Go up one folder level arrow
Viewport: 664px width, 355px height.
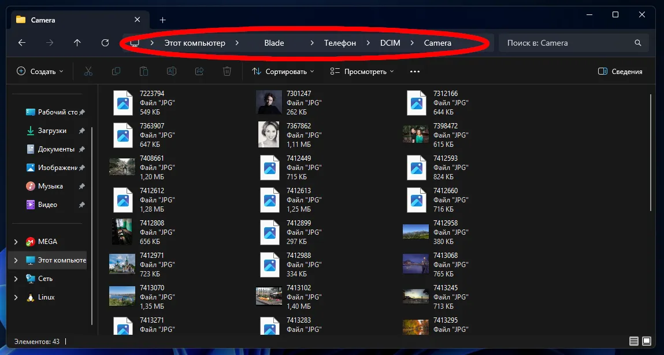77,43
